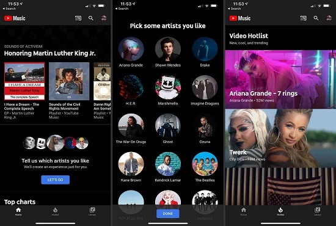Open the I Have a Dream EP thumbnail
Viewport: 336px width, 226px height.
click(x=24, y=81)
